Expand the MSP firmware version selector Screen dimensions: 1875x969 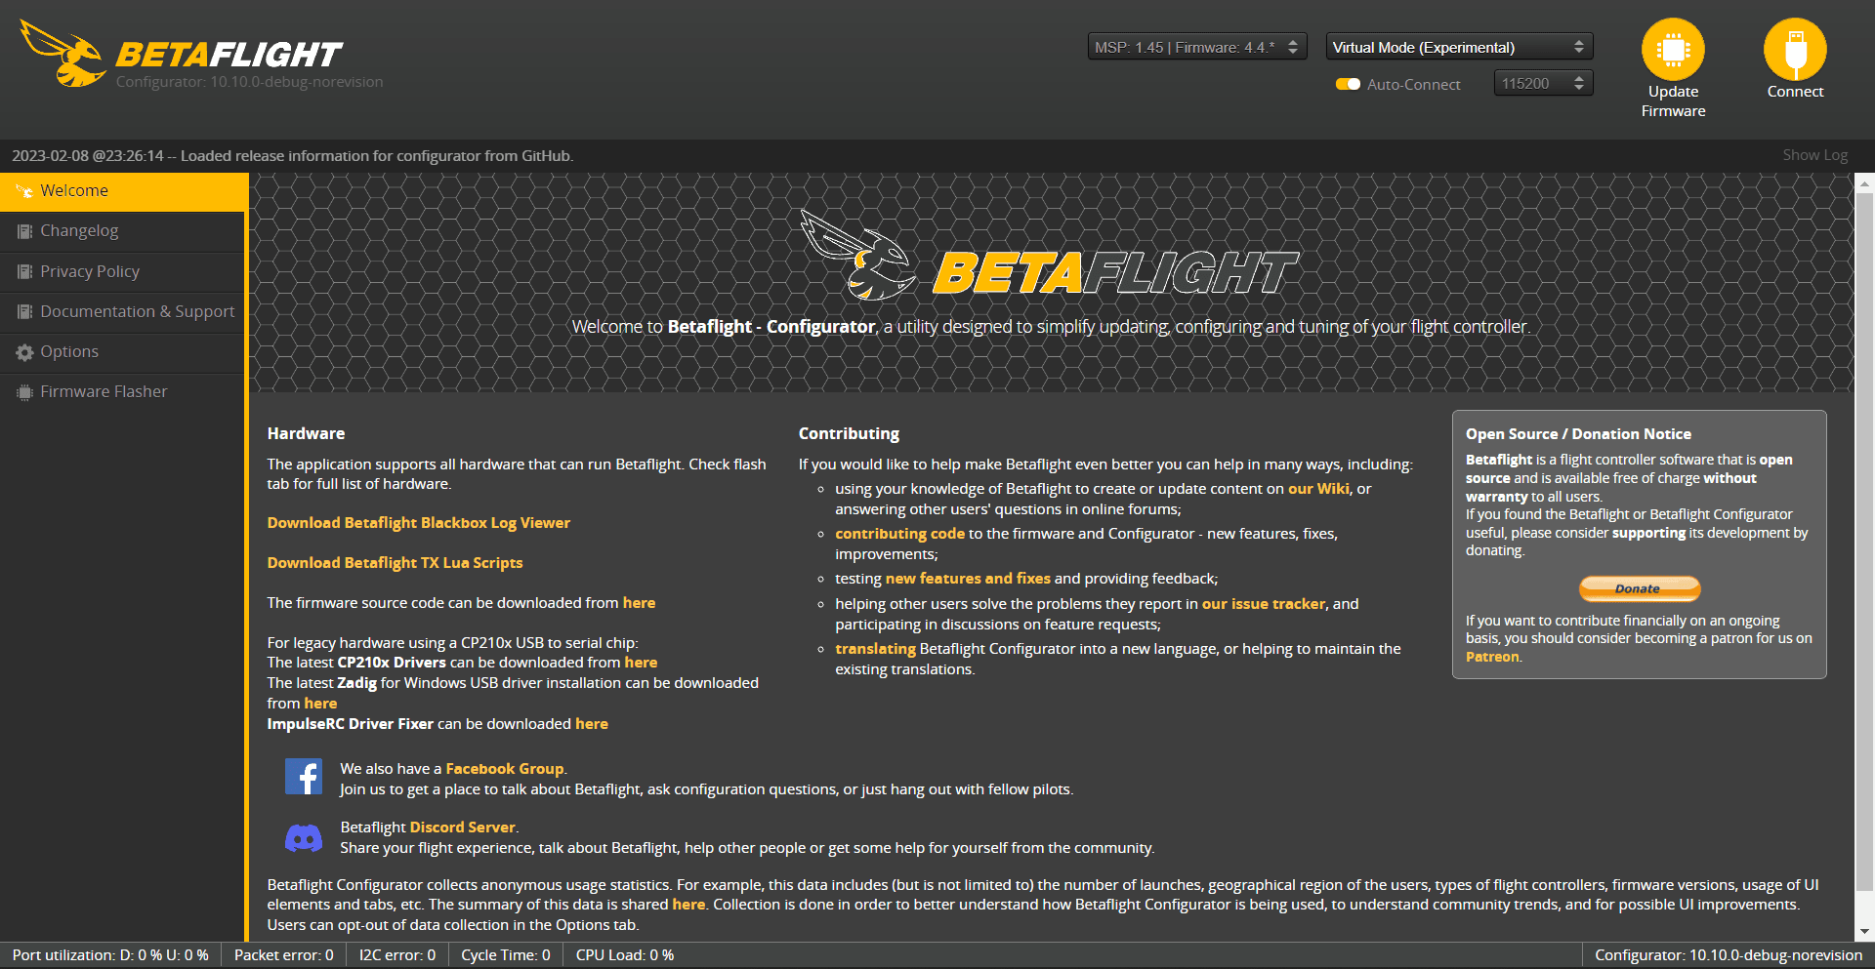1196,46
